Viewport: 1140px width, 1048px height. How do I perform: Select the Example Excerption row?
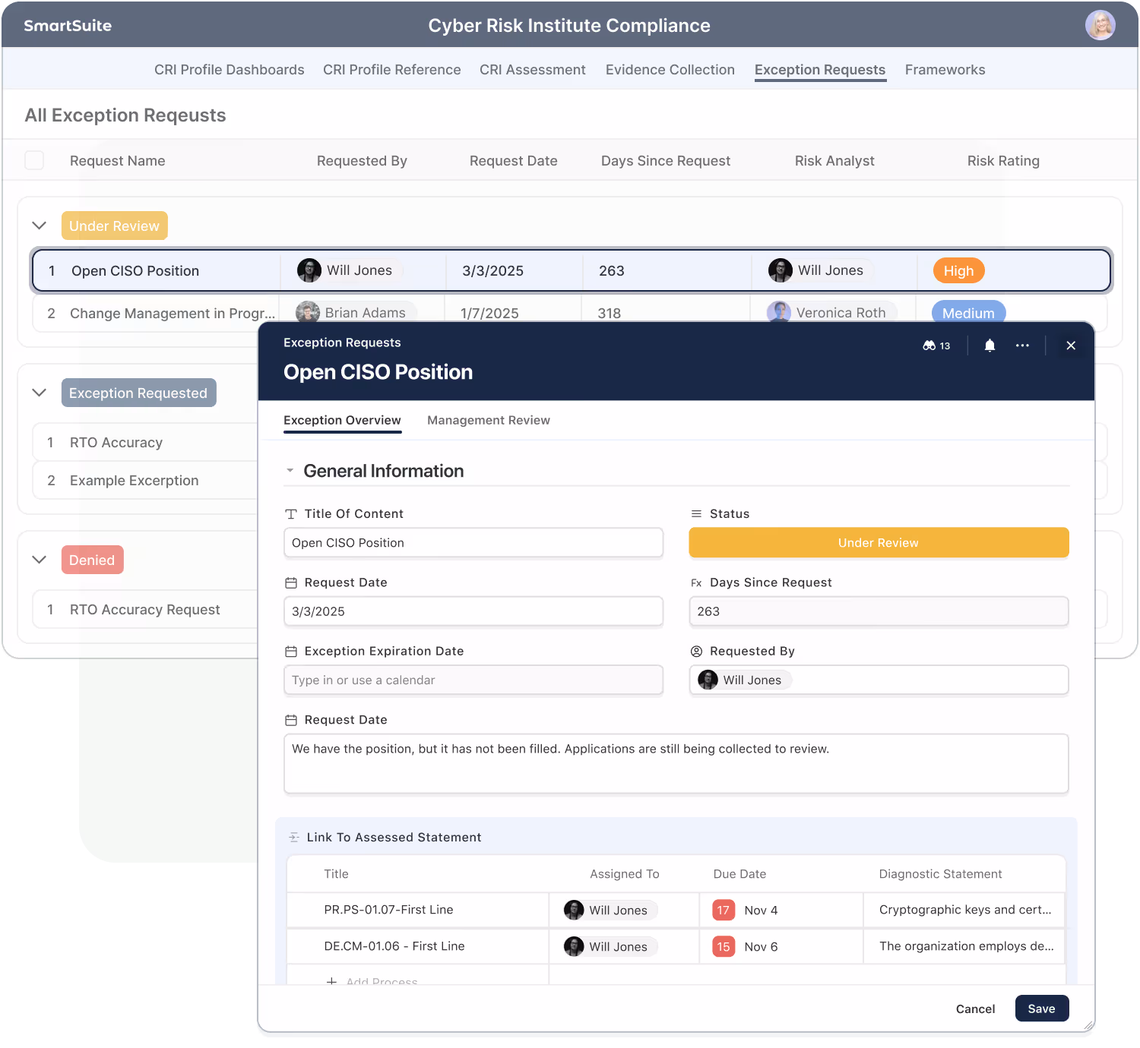point(145,481)
